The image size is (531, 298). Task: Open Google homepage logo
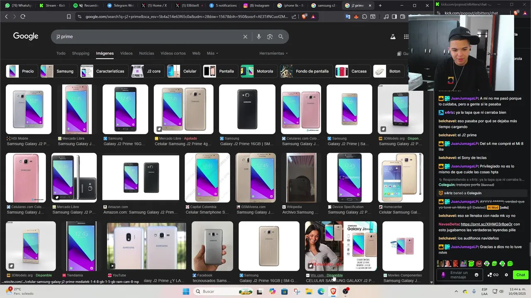tap(26, 36)
